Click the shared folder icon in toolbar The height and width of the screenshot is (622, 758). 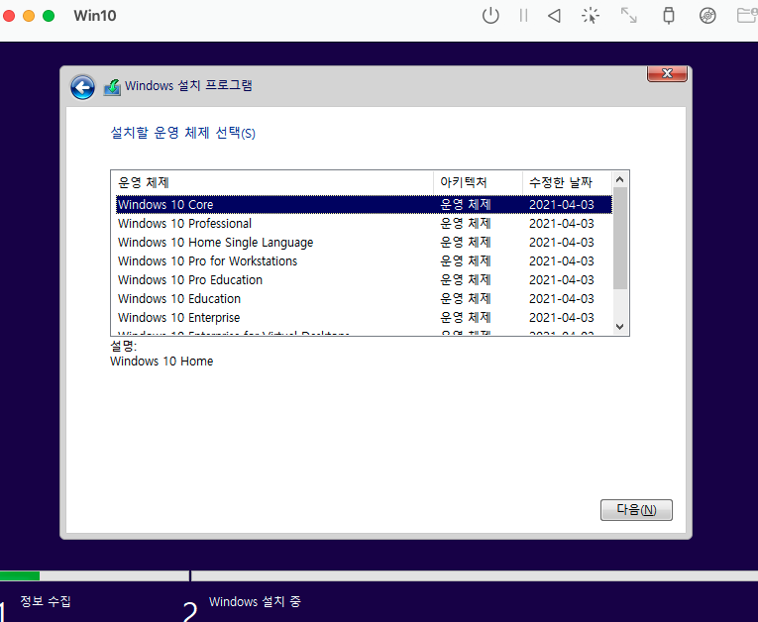(x=747, y=16)
